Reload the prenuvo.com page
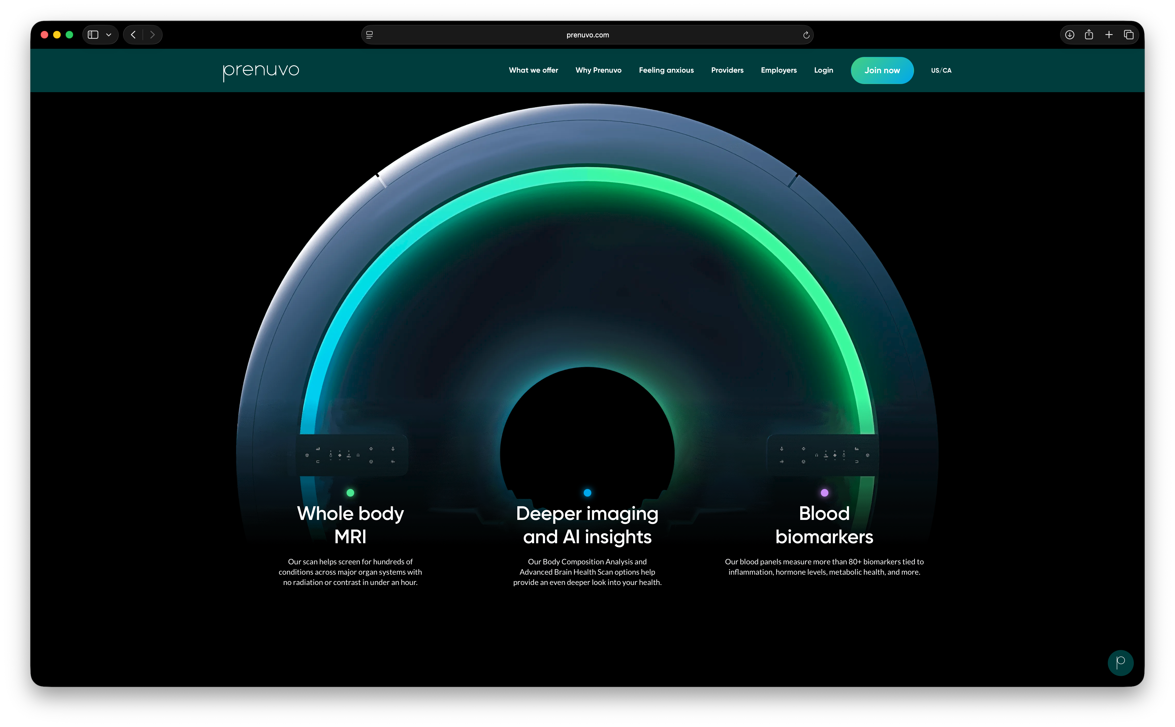 [806, 35]
